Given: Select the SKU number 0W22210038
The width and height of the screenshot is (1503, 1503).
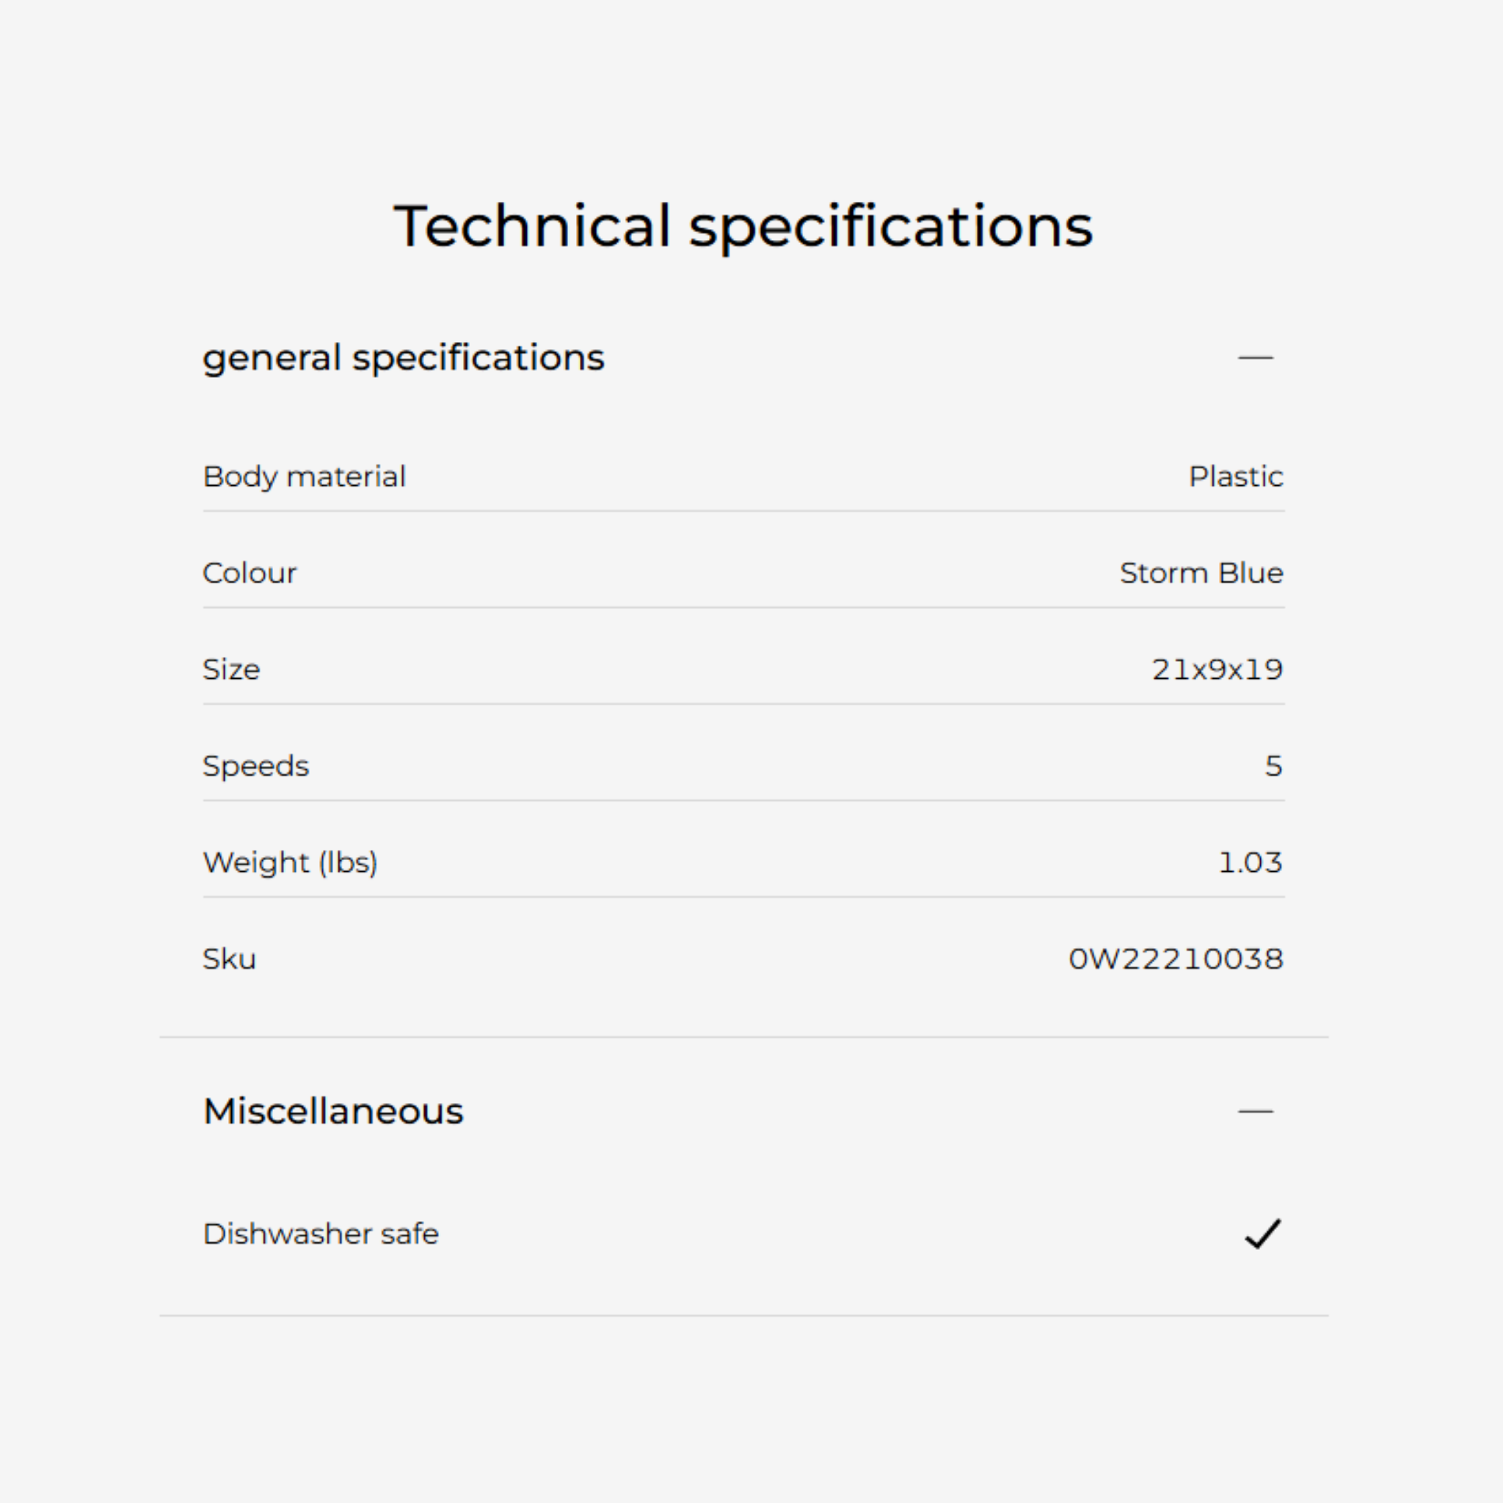Looking at the screenshot, I should point(1176,959).
